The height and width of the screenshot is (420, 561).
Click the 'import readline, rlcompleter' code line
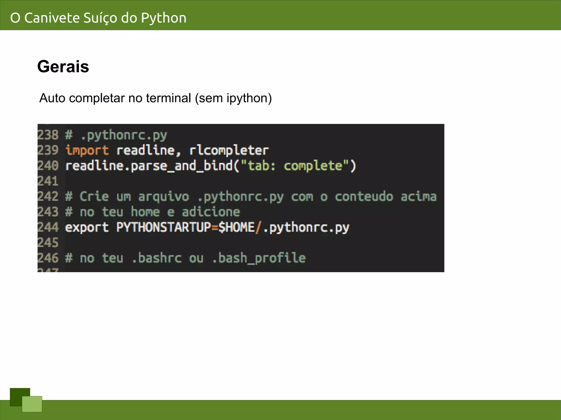pos(167,150)
